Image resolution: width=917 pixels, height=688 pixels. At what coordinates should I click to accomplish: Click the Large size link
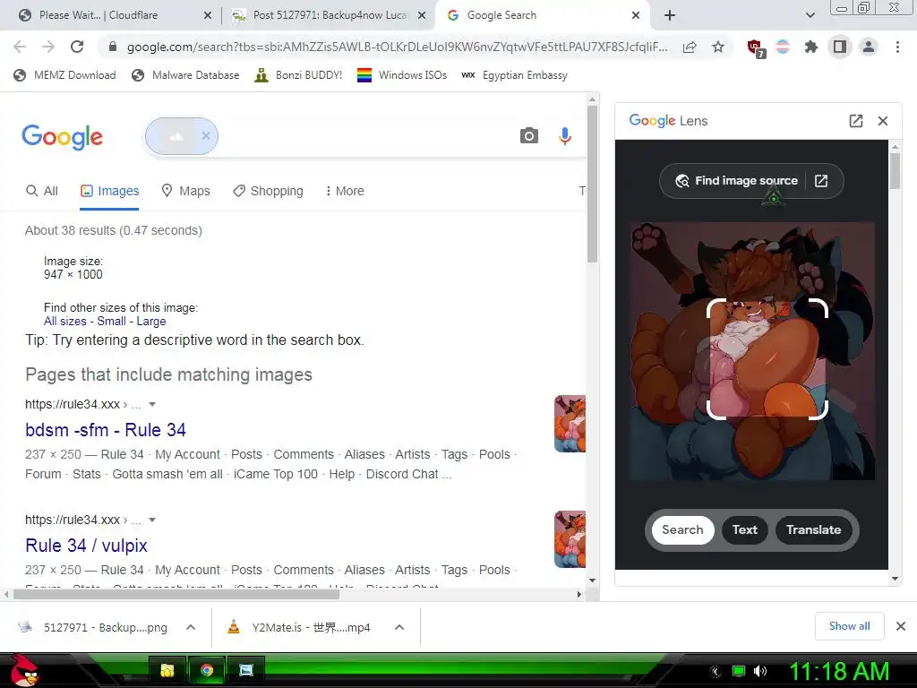(150, 322)
